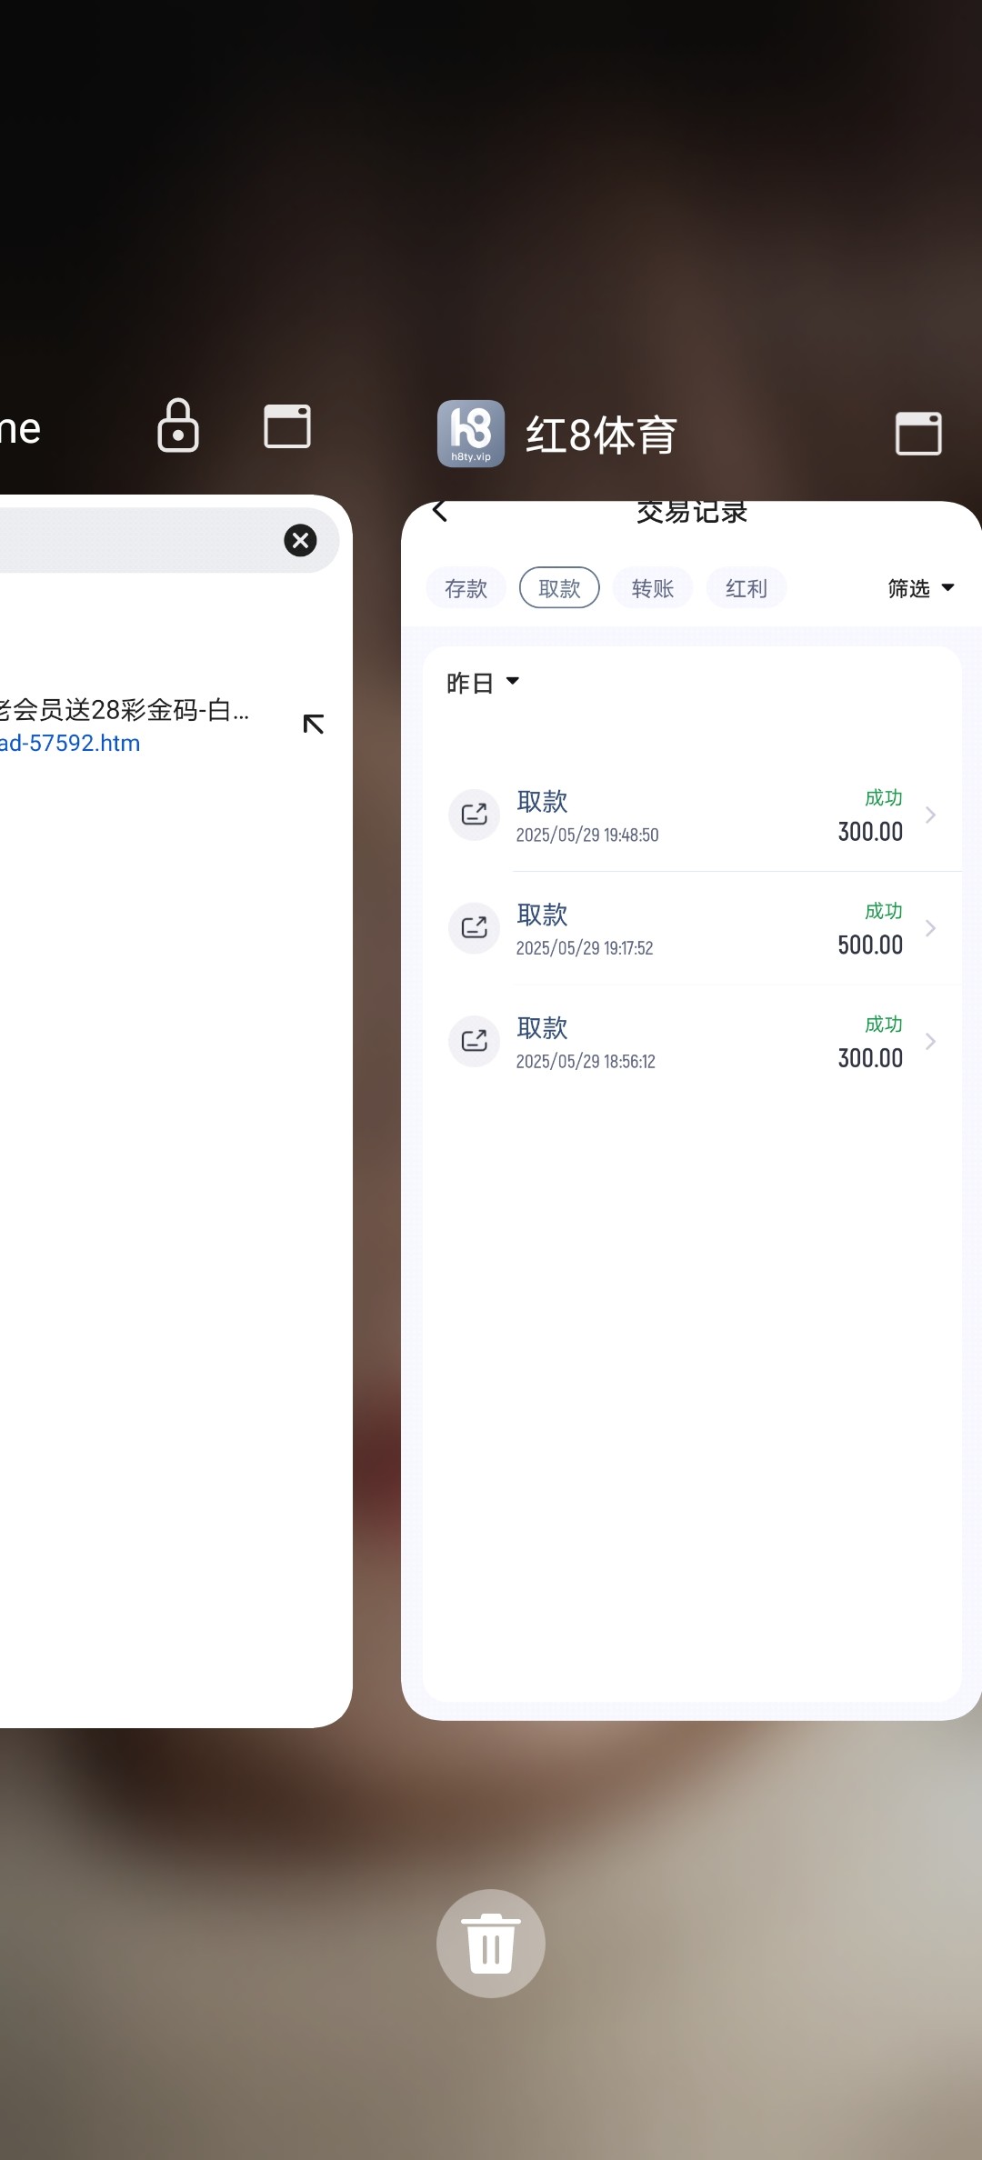Tap the lock icon on the left app card

coord(178,425)
